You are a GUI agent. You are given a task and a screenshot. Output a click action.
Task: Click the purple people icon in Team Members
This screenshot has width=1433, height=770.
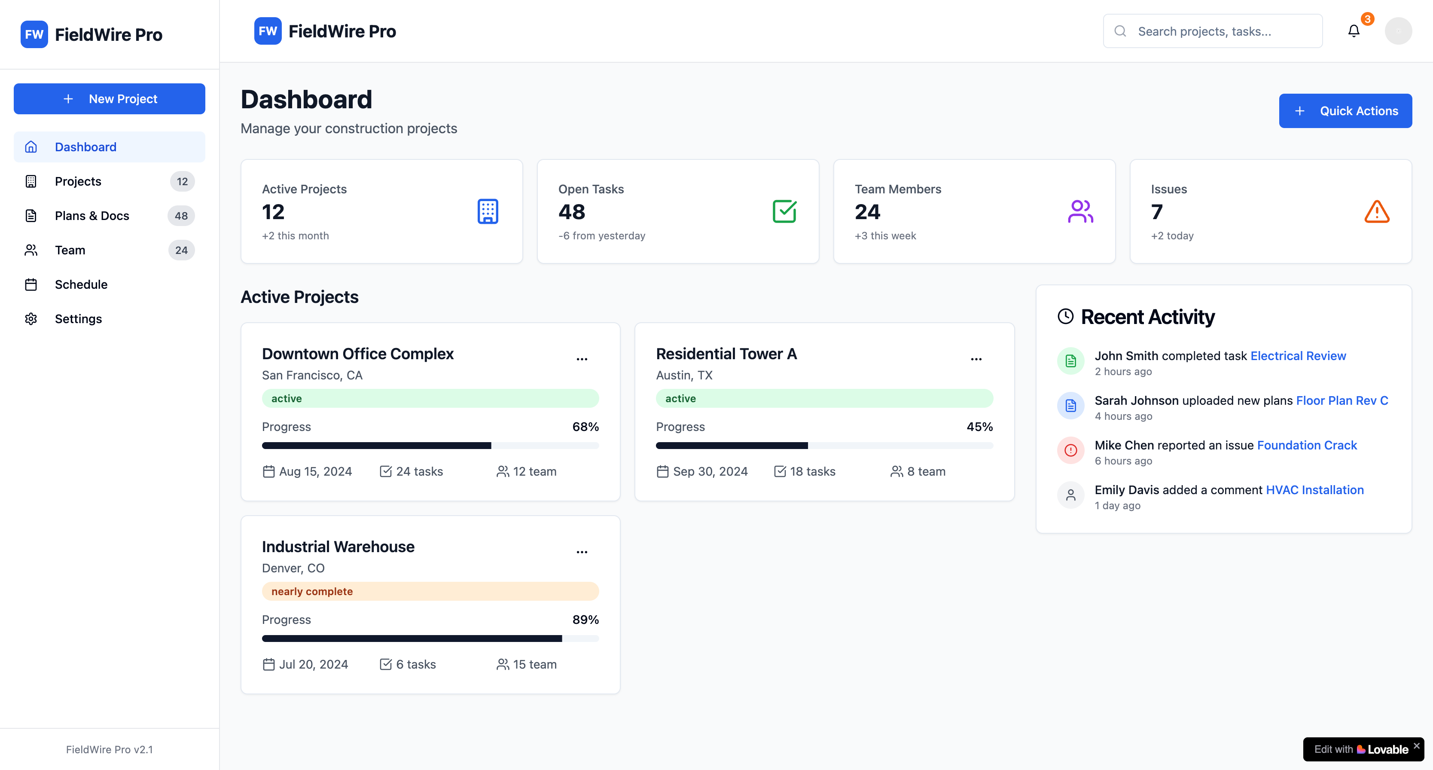1080,211
